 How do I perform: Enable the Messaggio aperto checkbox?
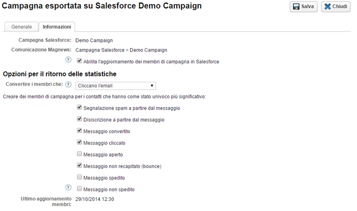[79, 154]
